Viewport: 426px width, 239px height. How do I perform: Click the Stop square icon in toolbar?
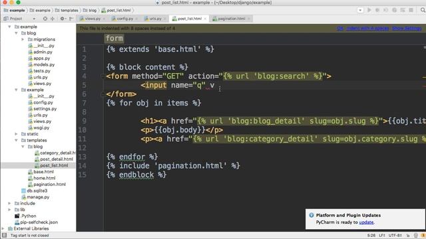click(x=411, y=10)
